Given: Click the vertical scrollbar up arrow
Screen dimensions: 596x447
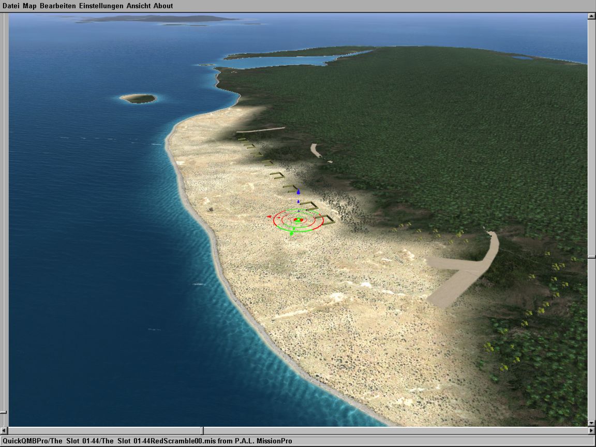Looking at the screenshot, I should pos(591,16).
